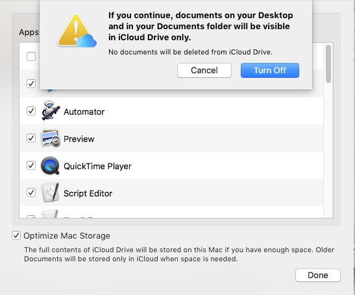Click the Optimize Mac Storage label

67,236
